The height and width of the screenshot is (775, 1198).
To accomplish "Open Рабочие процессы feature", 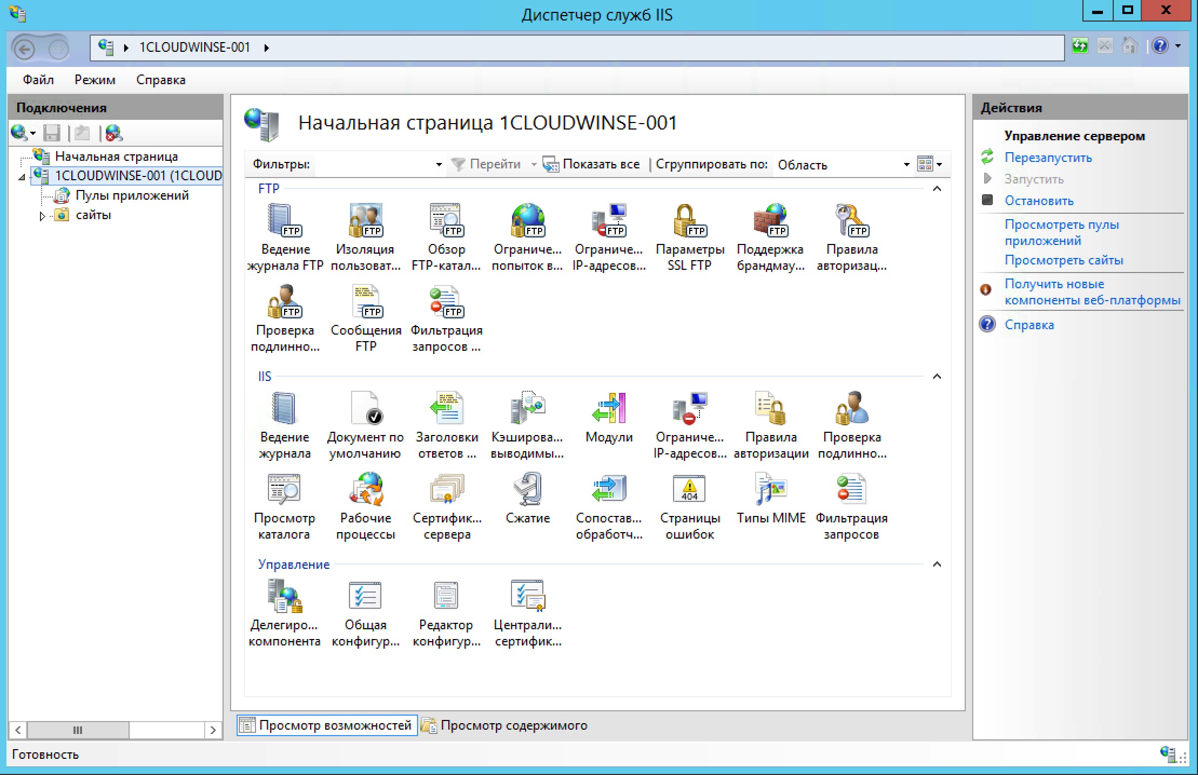I will click(x=366, y=506).
